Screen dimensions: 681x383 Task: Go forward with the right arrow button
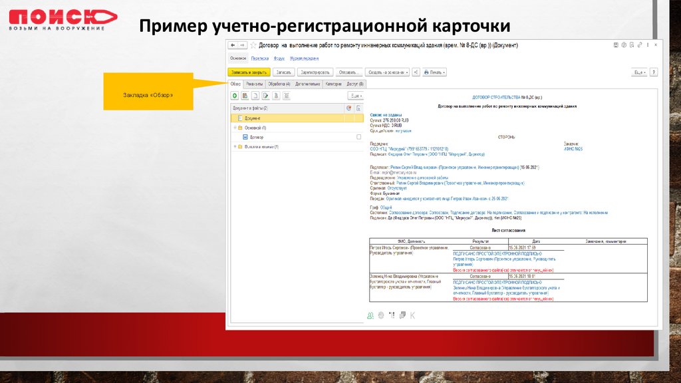click(242, 45)
